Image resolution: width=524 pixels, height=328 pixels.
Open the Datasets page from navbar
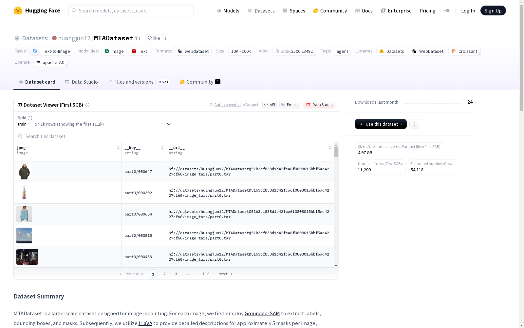(261, 10)
